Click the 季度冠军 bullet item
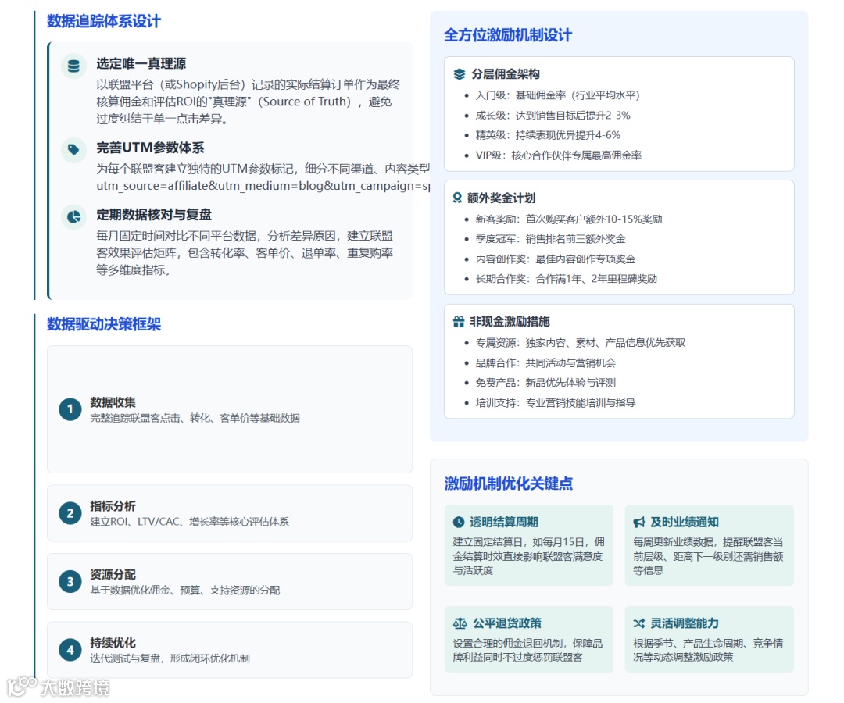 pyautogui.click(x=550, y=239)
